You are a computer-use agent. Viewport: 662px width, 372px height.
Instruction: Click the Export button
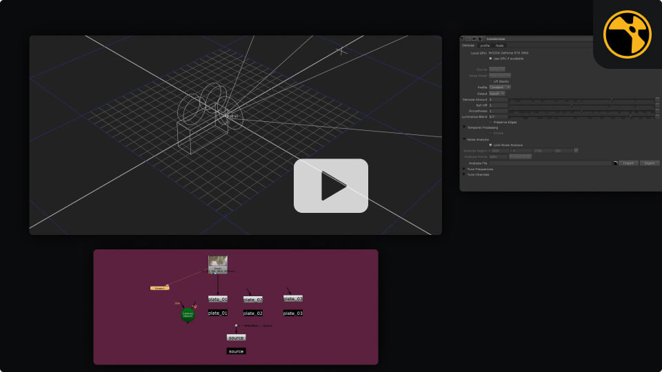click(650, 163)
